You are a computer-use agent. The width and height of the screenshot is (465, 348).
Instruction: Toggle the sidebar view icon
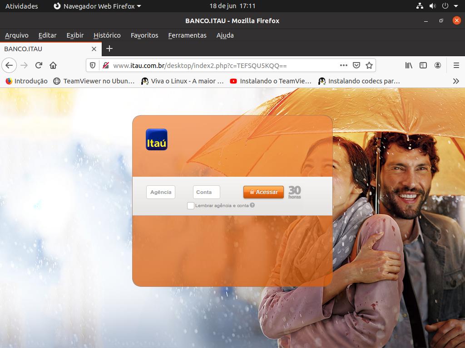pyautogui.click(x=423, y=65)
